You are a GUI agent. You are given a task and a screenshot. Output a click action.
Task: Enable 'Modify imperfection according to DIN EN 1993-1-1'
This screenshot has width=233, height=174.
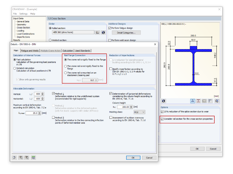tap(111, 69)
